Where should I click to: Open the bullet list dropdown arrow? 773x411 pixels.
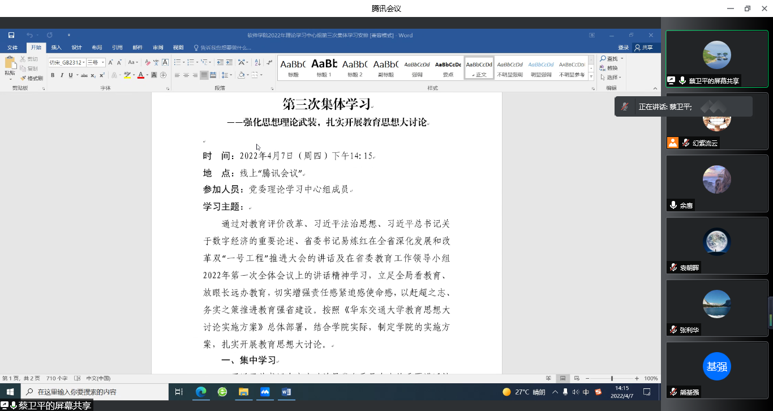(184, 62)
